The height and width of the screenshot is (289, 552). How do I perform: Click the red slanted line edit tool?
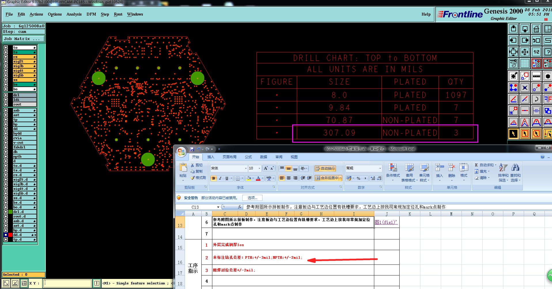pyautogui.click(x=513, y=99)
